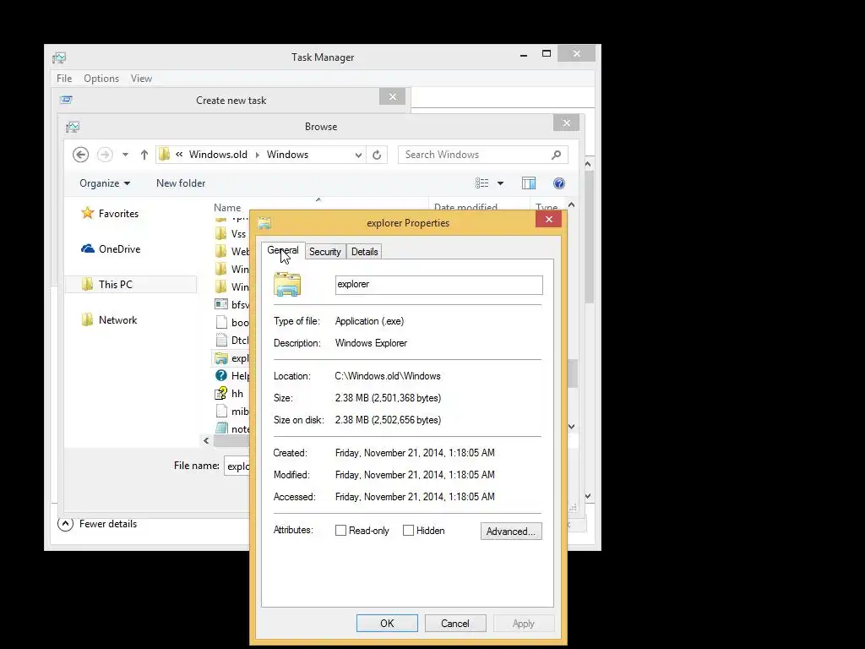The height and width of the screenshot is (649, 865).
Task: Click the New folder button
Action: (x=181, y=183)
